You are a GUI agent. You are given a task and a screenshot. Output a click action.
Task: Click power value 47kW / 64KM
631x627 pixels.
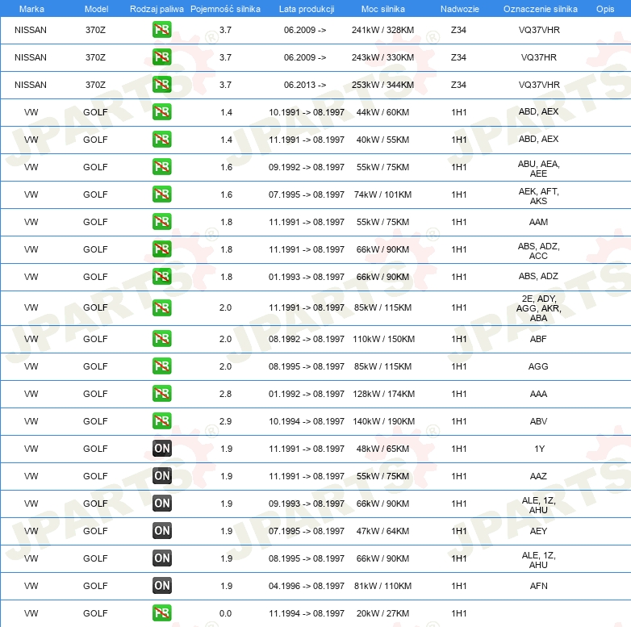(x=382, y=531)
